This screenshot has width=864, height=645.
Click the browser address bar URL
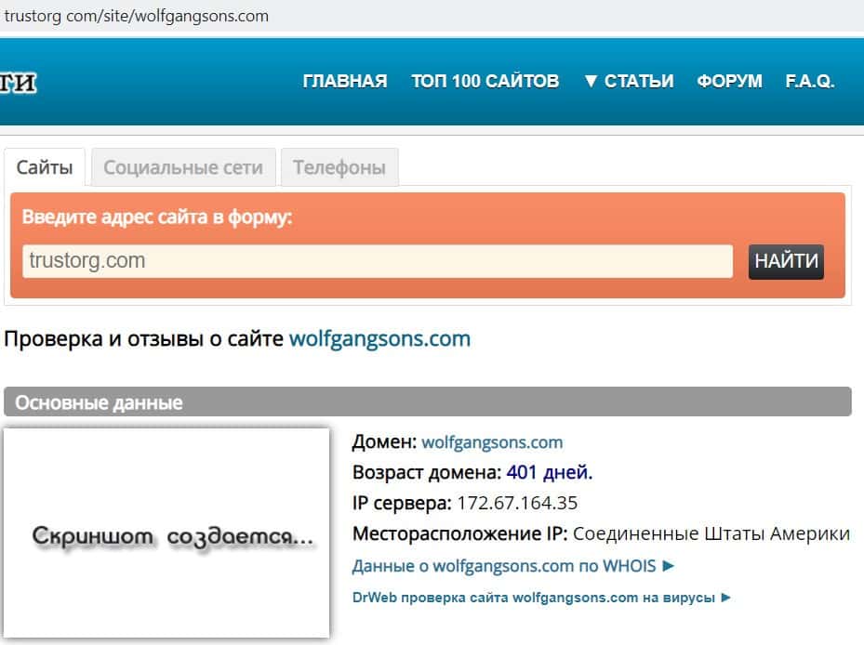(136, 16)
